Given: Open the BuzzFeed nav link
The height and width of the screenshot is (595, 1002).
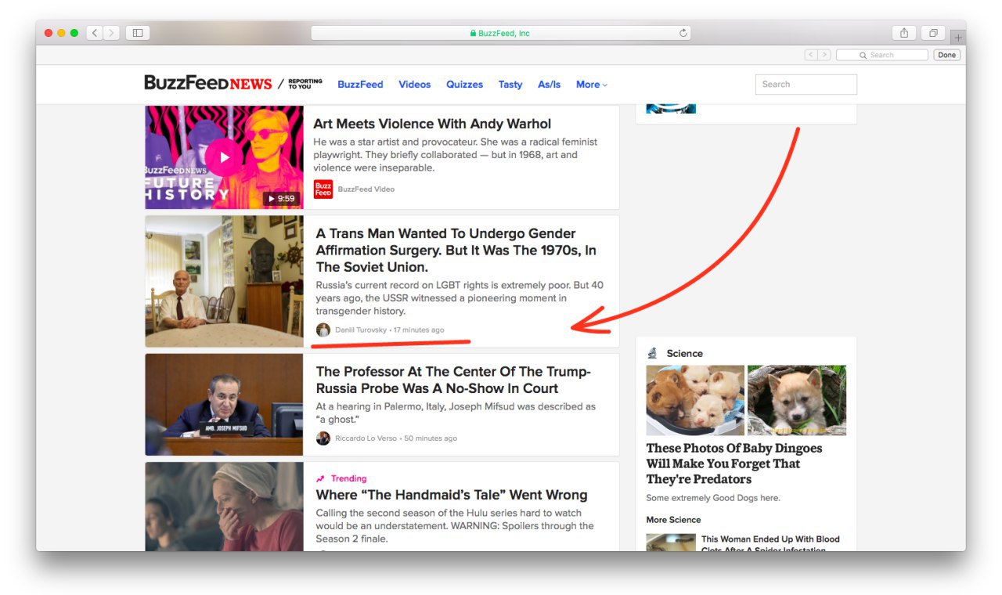Looking at the screenshot, I should tap(360, 85).
